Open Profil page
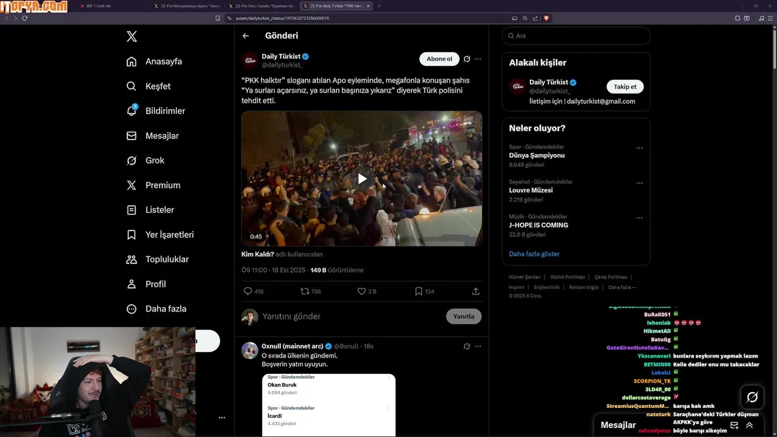 point(146,284)
